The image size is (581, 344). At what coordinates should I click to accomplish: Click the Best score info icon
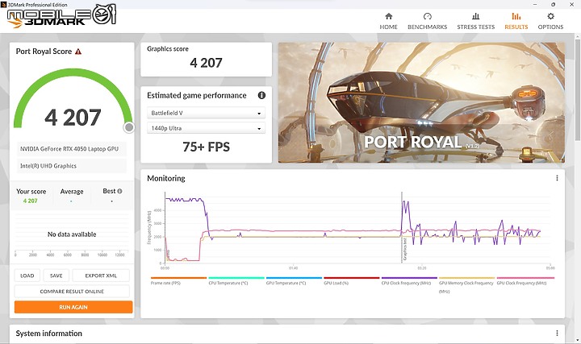[x=119, y=191]
